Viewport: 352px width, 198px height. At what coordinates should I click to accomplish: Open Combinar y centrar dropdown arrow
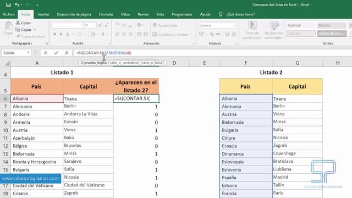point(191,34)
